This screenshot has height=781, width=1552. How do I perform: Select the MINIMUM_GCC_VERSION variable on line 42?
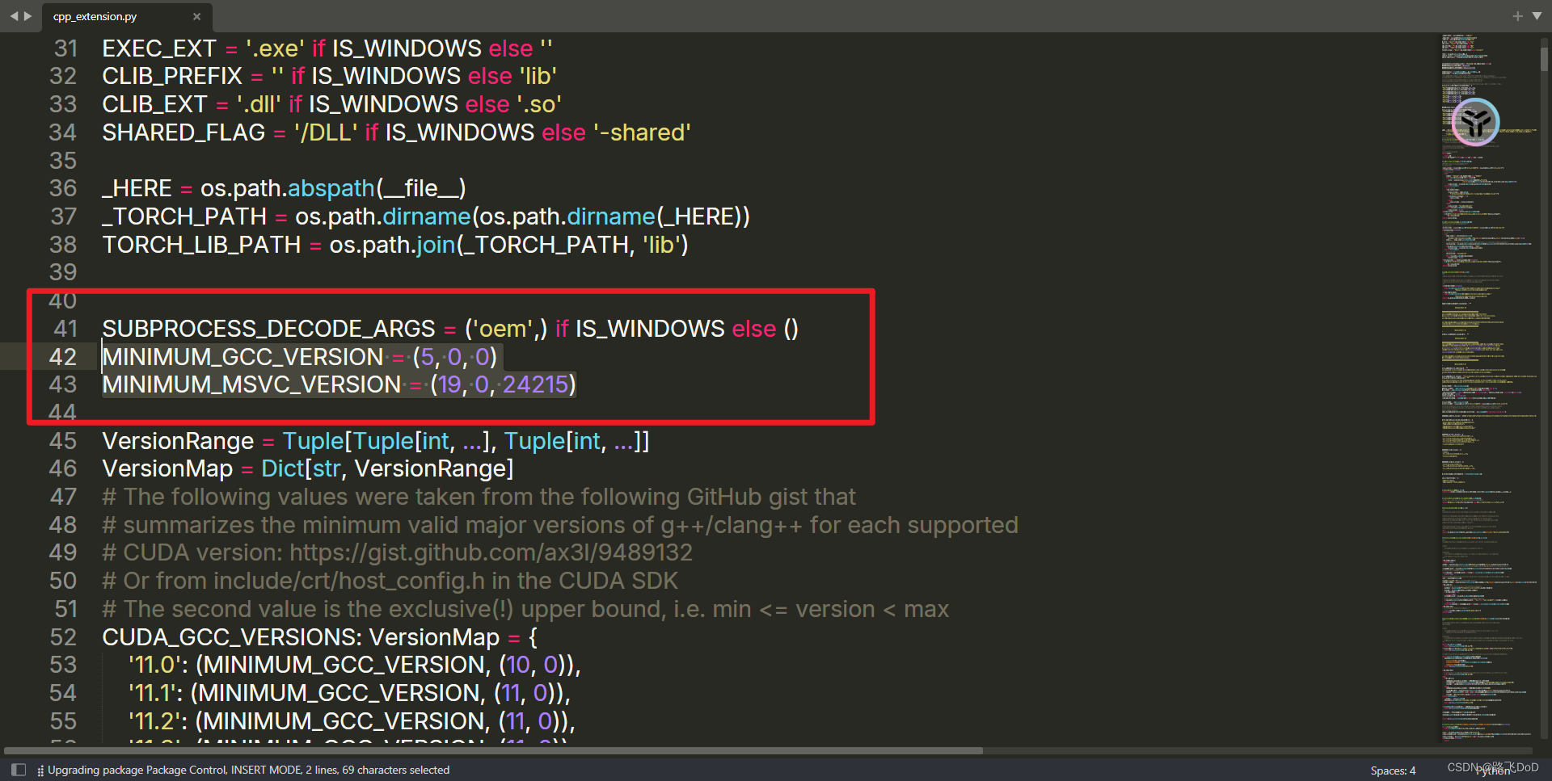(242, 356)
